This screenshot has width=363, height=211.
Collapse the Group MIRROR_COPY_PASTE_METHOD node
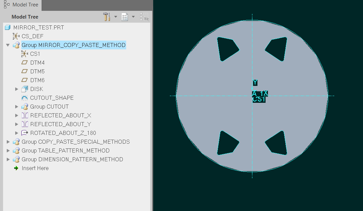tap(7, 45)
